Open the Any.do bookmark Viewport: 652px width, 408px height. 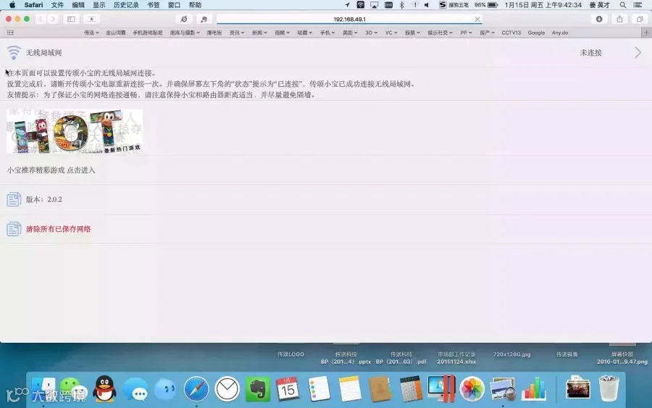click(x=560, y=33)
